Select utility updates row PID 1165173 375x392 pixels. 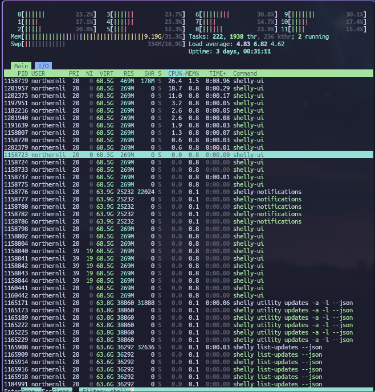pos(189,310)
